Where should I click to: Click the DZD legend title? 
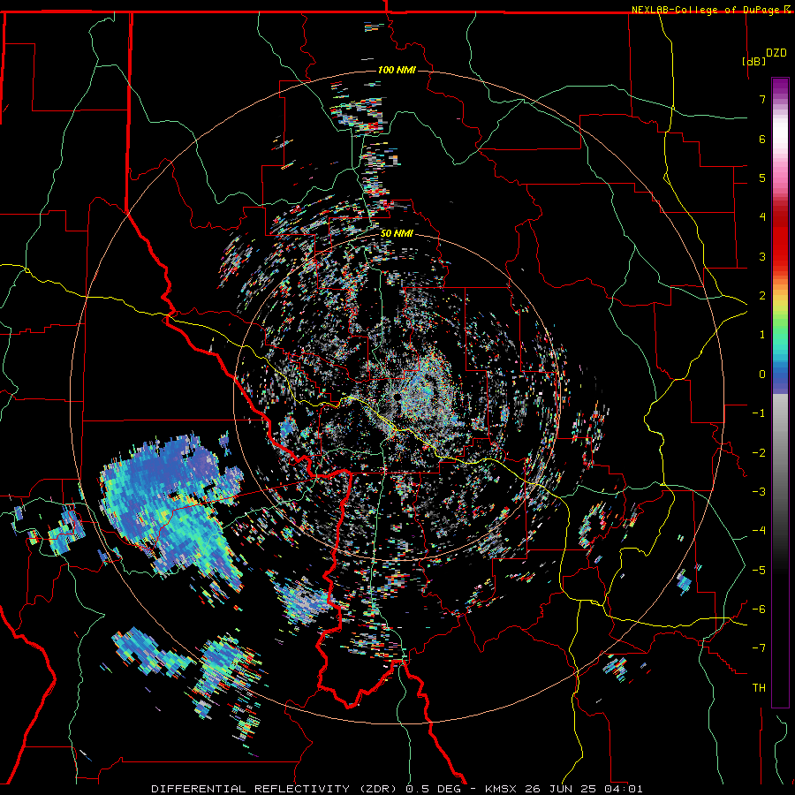(x=776, y=52)
